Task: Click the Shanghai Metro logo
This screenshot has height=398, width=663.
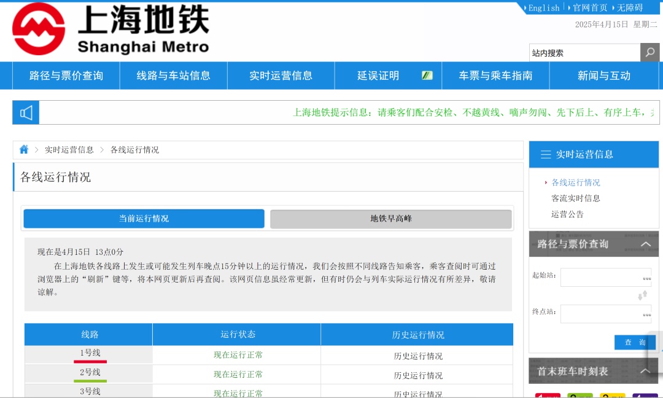Action: pos(39,29)
